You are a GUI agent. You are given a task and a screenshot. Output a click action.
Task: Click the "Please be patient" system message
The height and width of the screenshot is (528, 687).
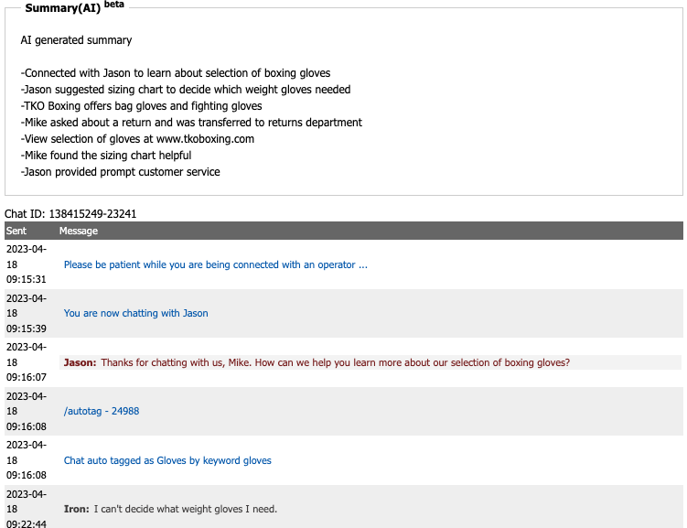click(216, 264)
